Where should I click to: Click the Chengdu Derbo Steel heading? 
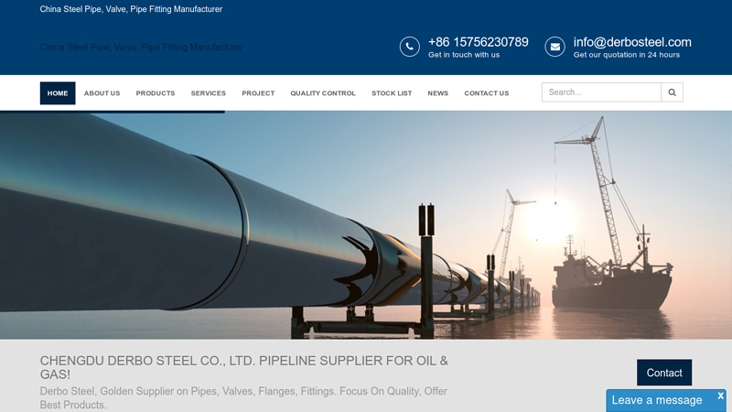(243, 367)
